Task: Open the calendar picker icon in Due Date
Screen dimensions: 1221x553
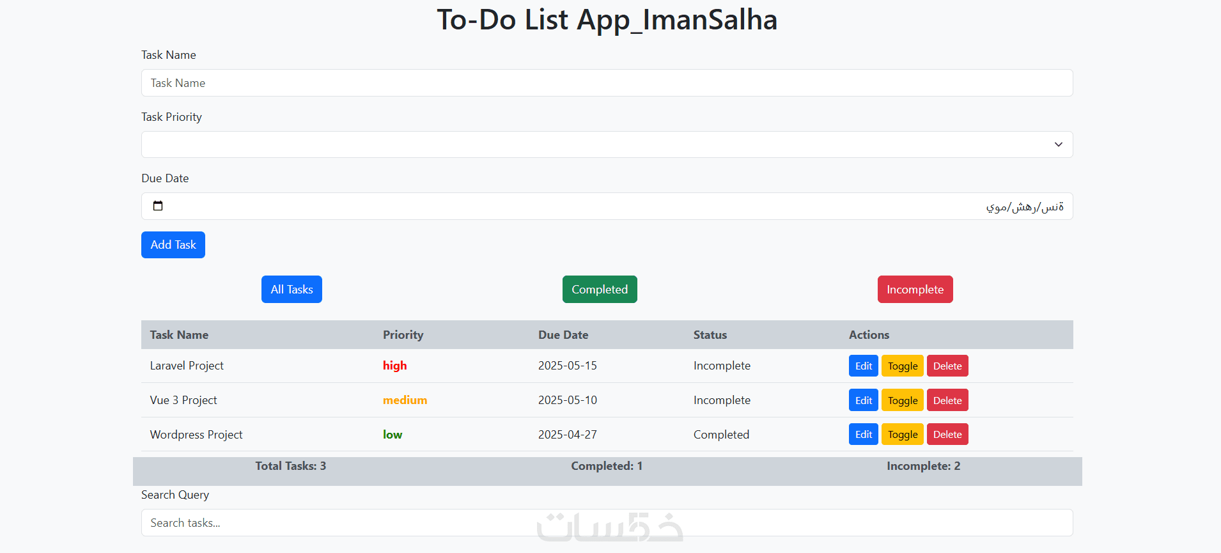Action: pyautogui.click(x=158, y=206)
